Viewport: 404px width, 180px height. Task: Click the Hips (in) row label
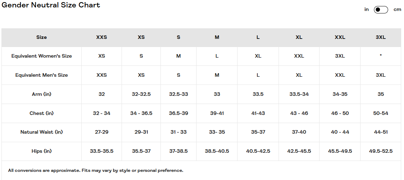tap(41, 151)
